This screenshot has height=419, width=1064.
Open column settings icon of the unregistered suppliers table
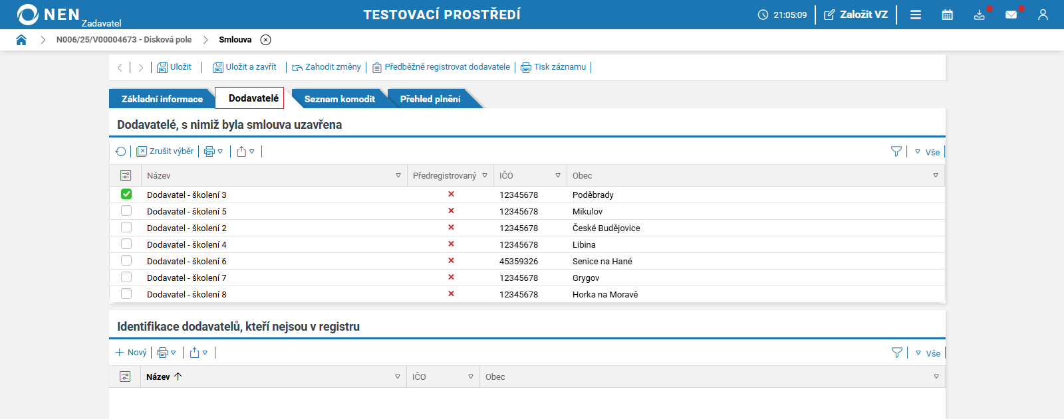(x=125, y=377)
